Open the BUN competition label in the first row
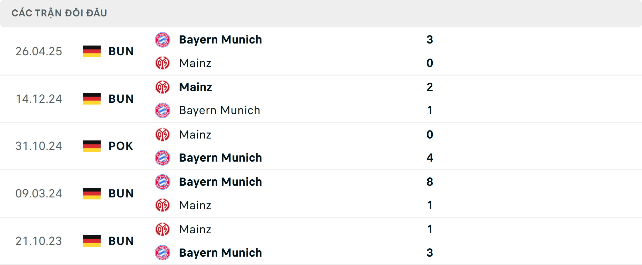This screenshot has height=265, width=642. pyautogui.click(x=121, y=51)
